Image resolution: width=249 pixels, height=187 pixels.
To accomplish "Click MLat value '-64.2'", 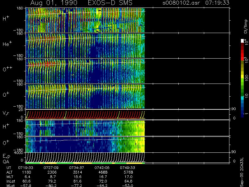I will click(x=102, y=185).
